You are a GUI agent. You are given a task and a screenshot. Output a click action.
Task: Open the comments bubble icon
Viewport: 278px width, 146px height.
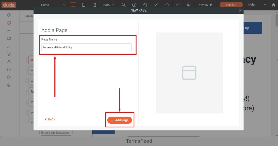click(145, 5)
